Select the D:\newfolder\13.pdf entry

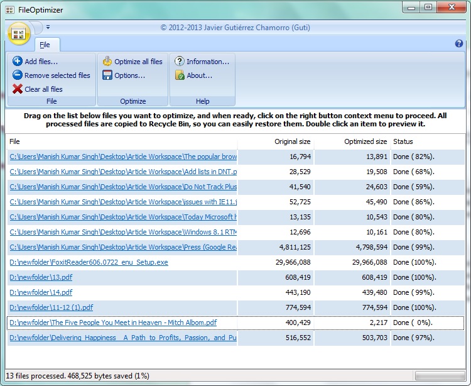41,277
